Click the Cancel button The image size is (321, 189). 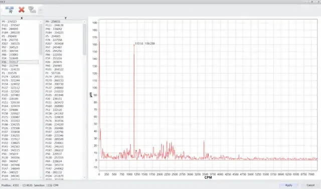pyautogui.click(x=310, y=185)
